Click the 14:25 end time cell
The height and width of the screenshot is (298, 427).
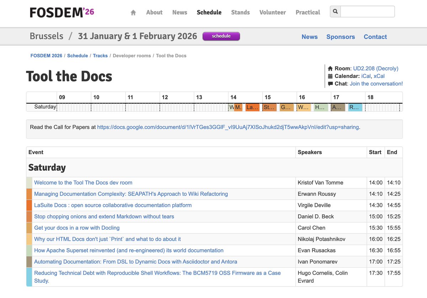394,194
